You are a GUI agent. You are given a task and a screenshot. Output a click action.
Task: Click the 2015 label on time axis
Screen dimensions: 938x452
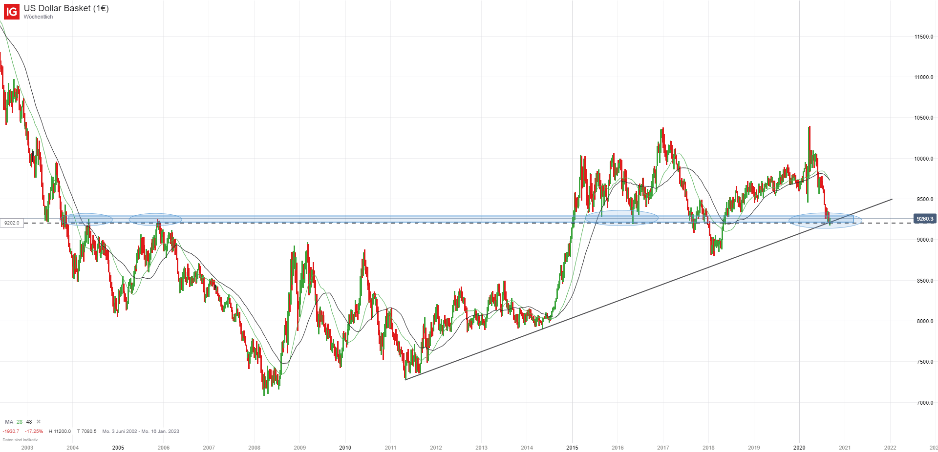tap(572, 448)
